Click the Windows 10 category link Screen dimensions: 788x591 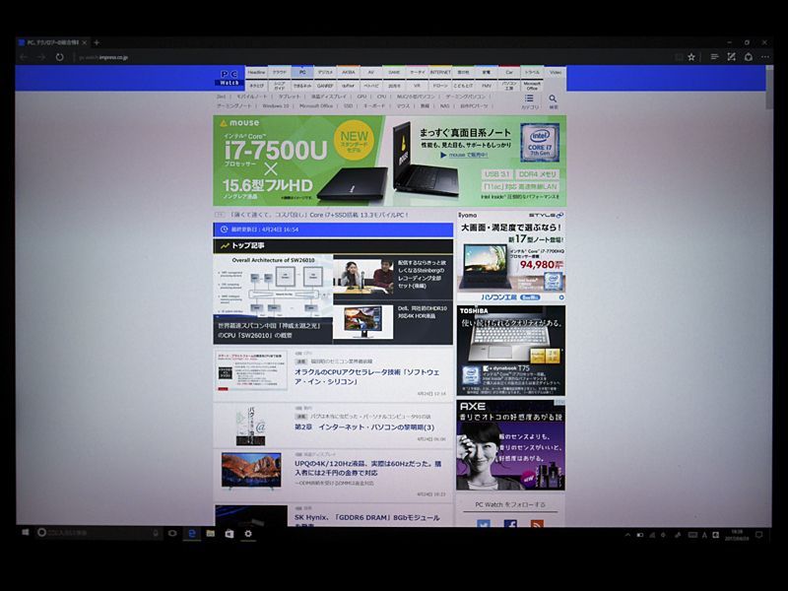pos(276,106)
